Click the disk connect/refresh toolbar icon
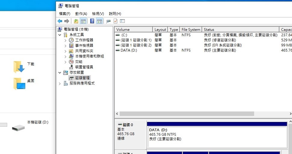The height and width of the screenshot is (154, 292). 108,21
